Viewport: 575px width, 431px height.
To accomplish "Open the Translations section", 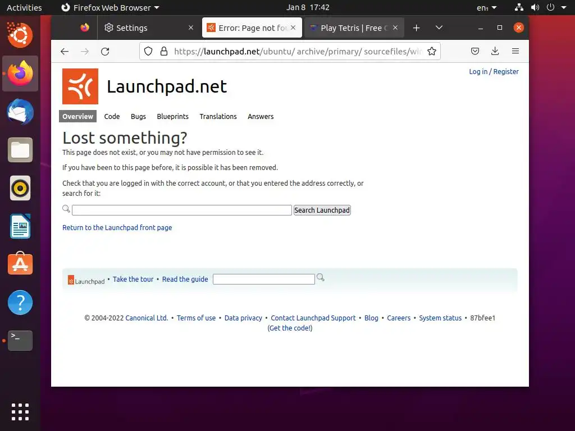I will pos(218,117).
